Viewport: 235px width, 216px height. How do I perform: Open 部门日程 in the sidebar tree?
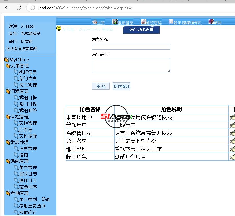pyautogui.click(x=28, y=104)
